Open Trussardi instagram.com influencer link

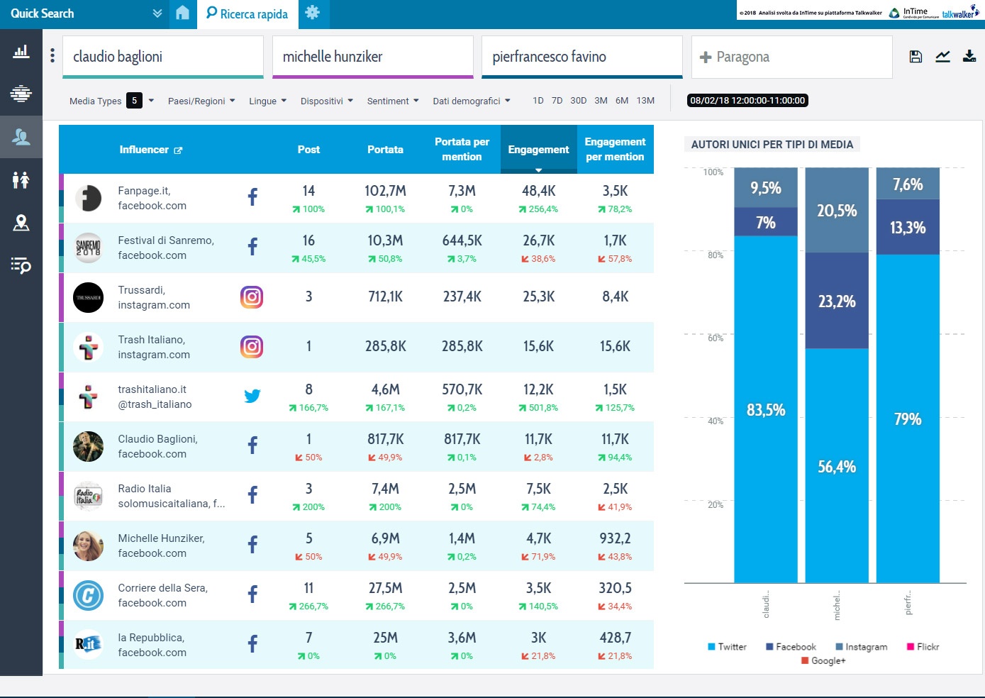click(154, 297)
